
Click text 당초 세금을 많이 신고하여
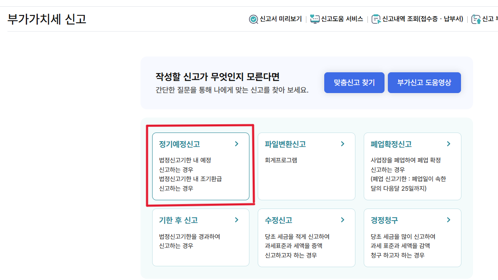pyautogui.click(x=403, y=236)
